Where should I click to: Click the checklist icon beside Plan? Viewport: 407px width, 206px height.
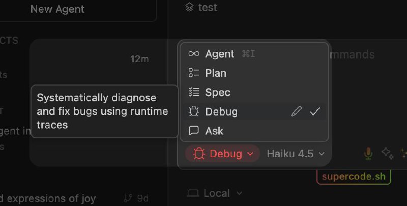pos(193,73)
